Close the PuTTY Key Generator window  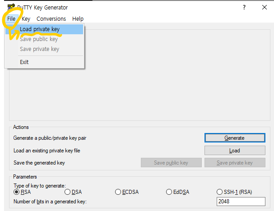coord(265,7)
